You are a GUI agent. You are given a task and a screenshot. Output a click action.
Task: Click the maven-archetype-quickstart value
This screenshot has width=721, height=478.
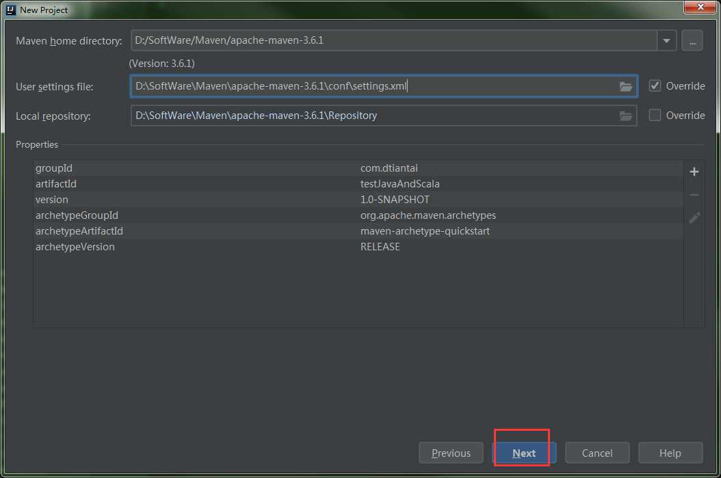425,231
